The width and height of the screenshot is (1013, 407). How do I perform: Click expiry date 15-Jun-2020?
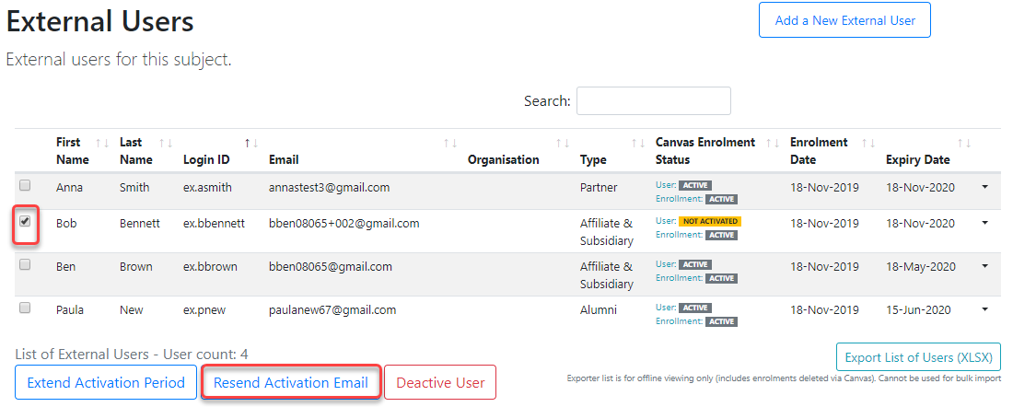pyautogui.click(x=918, y=309)
